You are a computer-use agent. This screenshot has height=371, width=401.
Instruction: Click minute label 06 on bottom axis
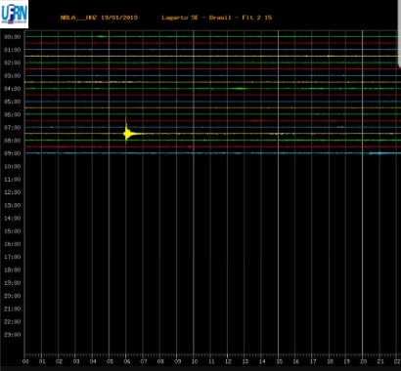[x=127, y=361]
